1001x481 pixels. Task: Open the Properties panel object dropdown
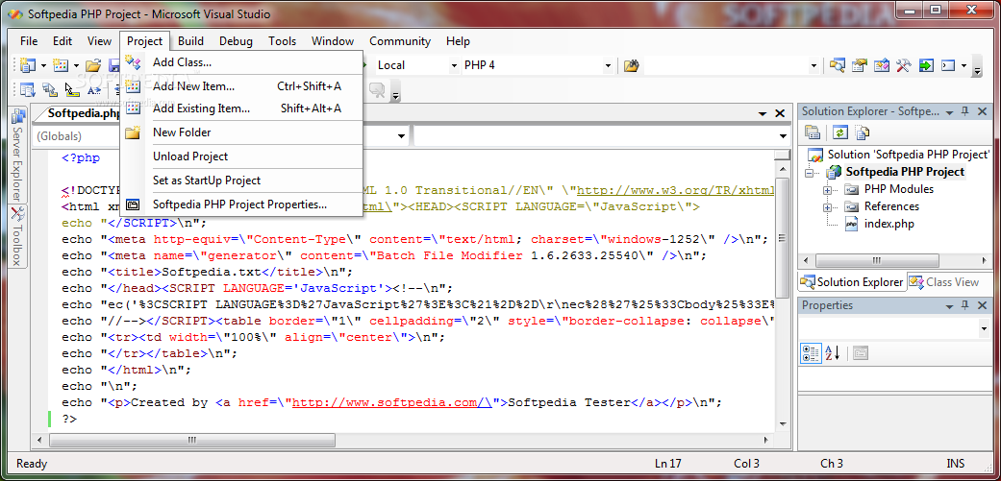(983, 328)
